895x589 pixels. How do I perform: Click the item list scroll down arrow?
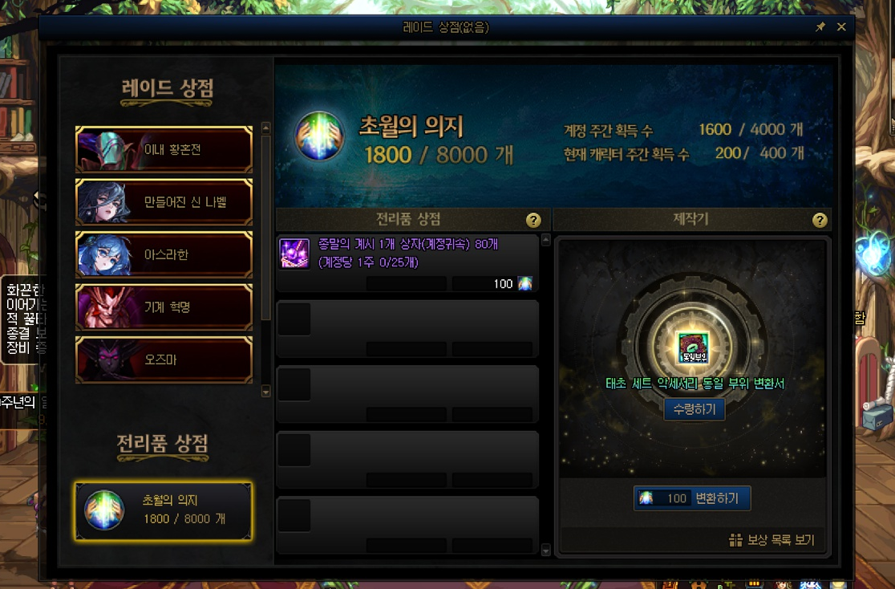point(545,550)
